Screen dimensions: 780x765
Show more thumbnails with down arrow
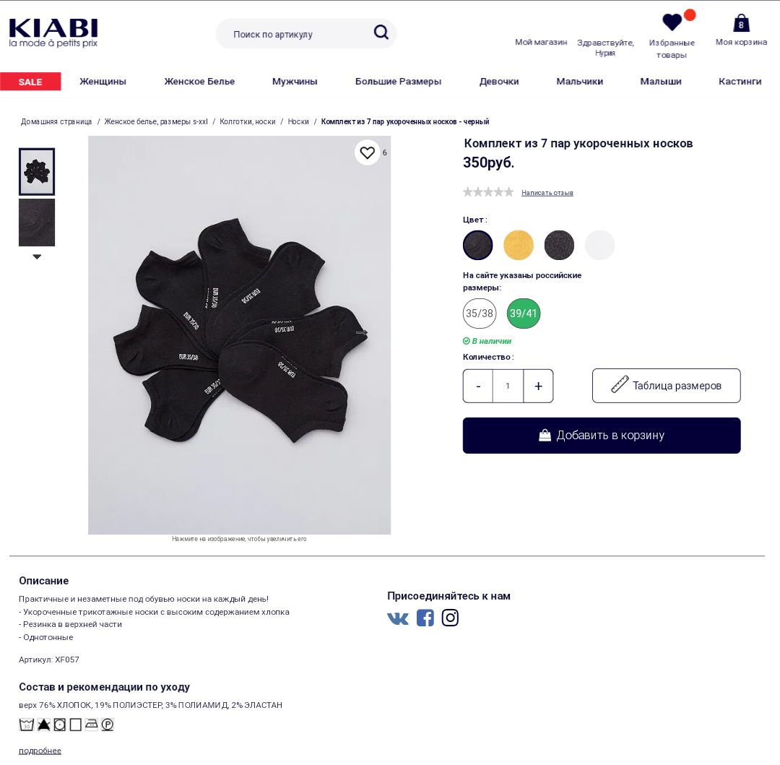(x=37, y=256)
